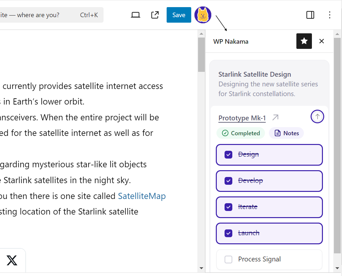Open post in new tab icon
Viewport: 342px width, 276px height.
click(x=155, y=15)
